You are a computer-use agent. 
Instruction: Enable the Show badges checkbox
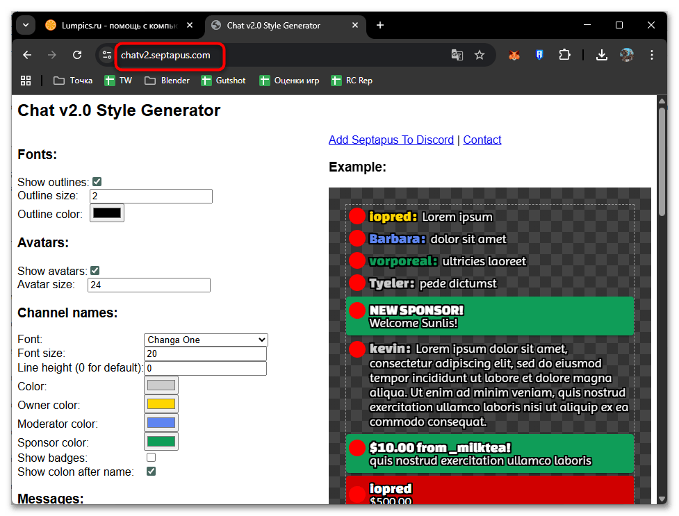(151, 458)
